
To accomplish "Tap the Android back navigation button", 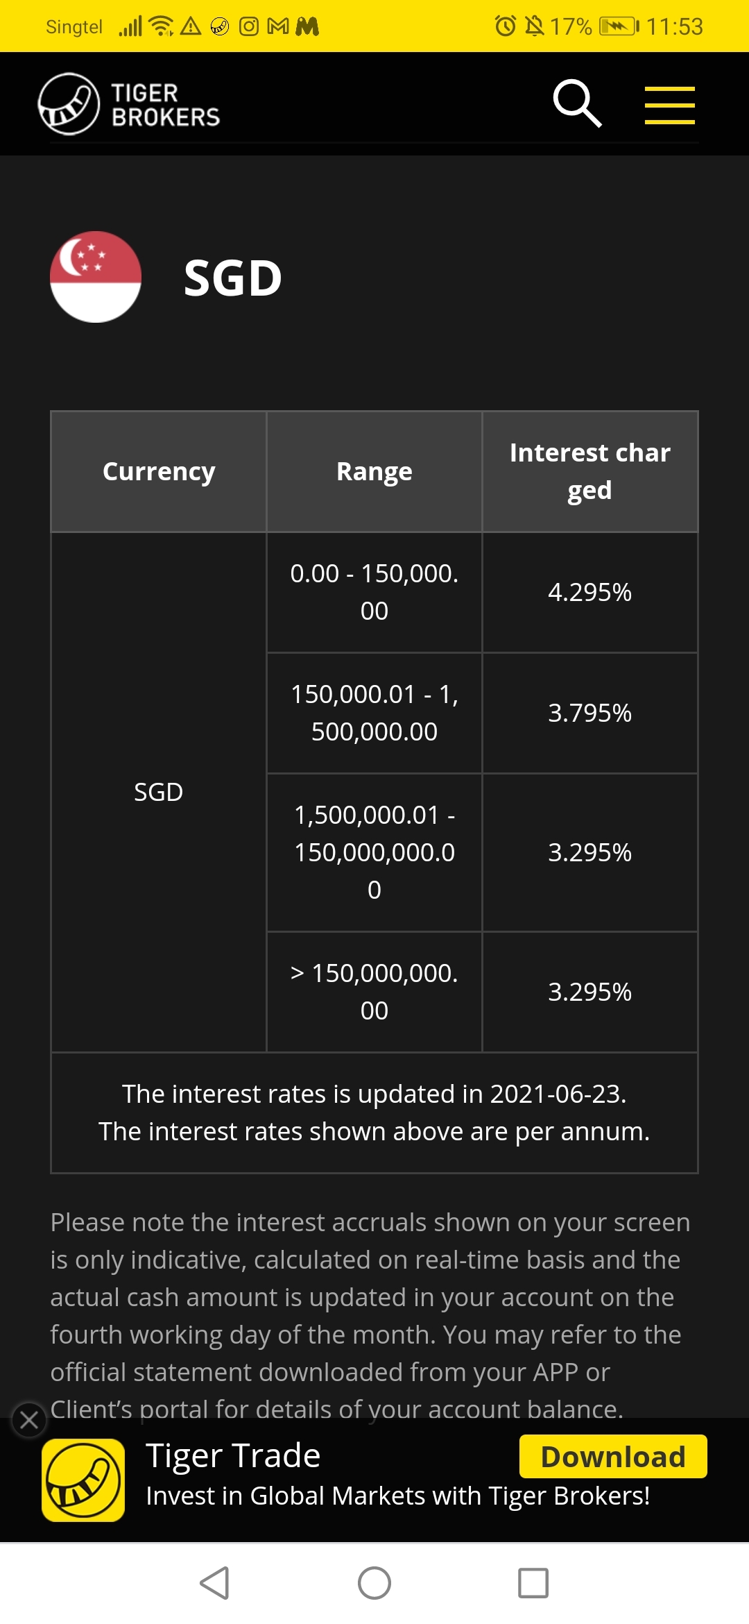I will 214,1583.
